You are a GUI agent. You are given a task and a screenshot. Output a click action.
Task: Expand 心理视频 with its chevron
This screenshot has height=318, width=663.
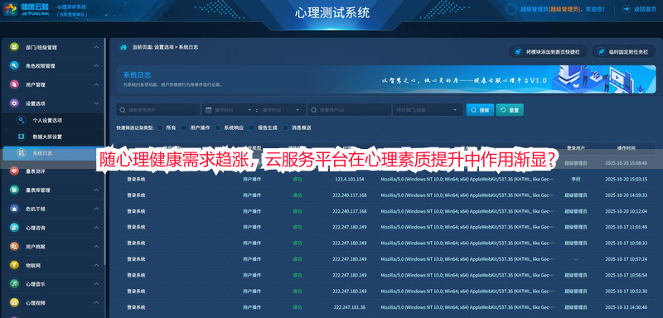(96, 302)
